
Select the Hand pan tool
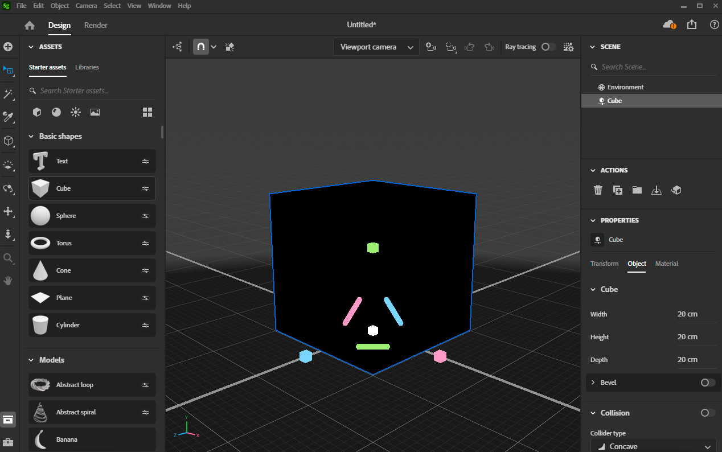(x=8, y=280)
